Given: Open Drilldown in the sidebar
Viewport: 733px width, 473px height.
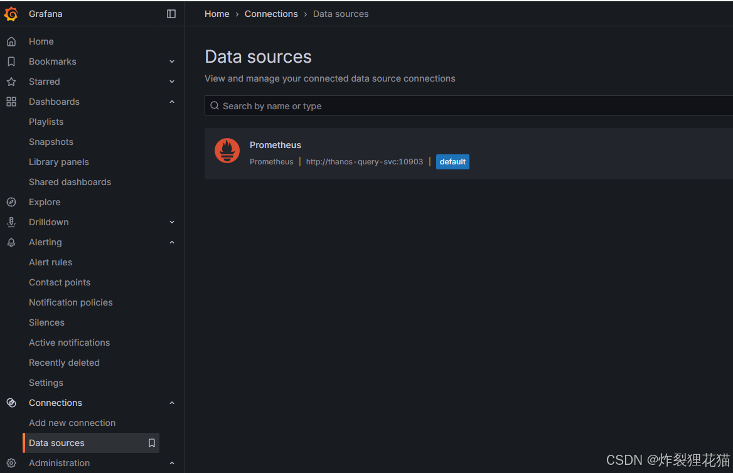Looking at the screenshot, I should click(48, 223).
